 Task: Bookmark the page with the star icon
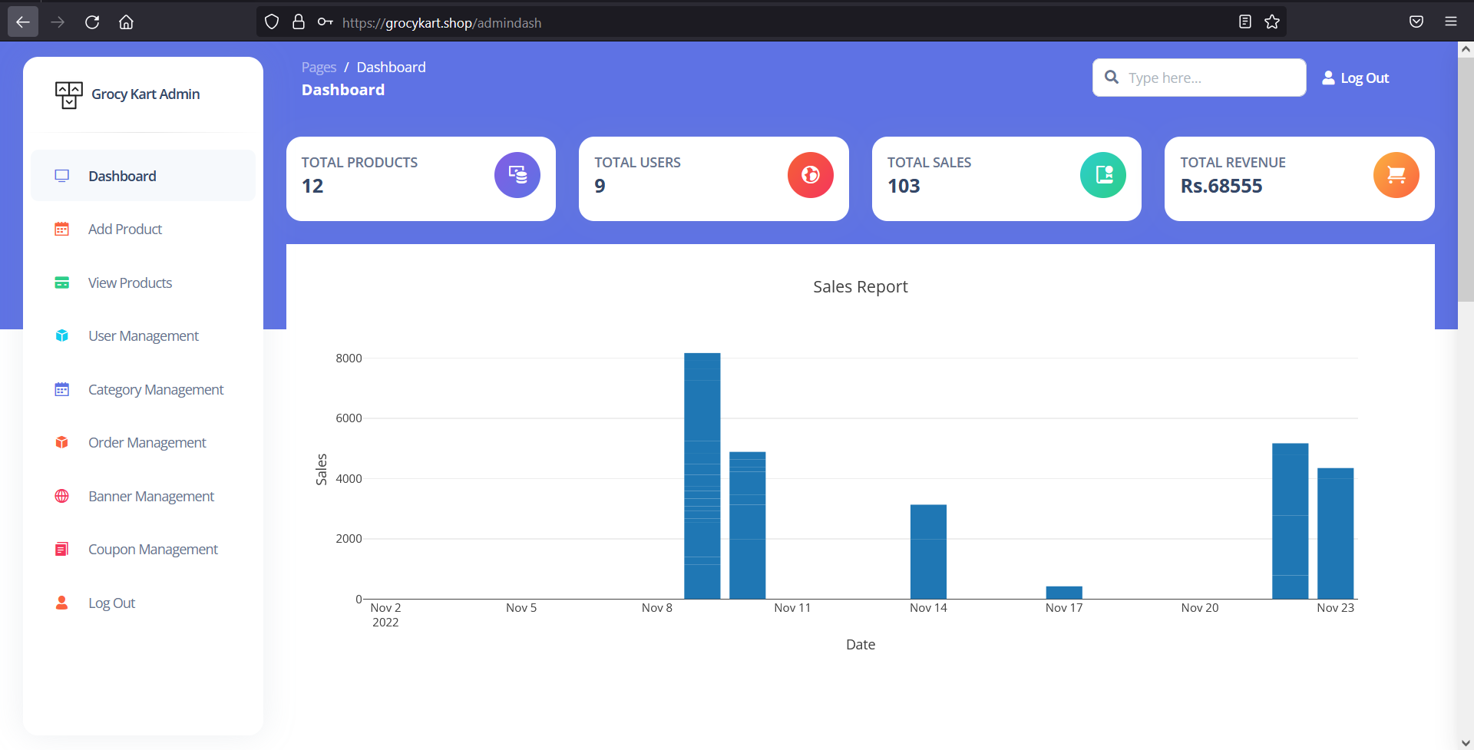1271,21
